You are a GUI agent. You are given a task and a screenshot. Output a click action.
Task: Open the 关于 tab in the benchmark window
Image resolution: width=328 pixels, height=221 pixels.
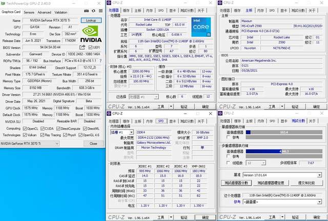(x=312, y=121)
